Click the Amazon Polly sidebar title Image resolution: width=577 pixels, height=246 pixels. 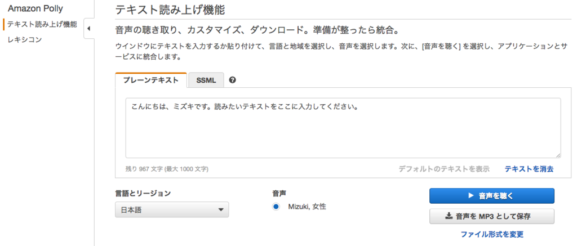click(35, 8)
